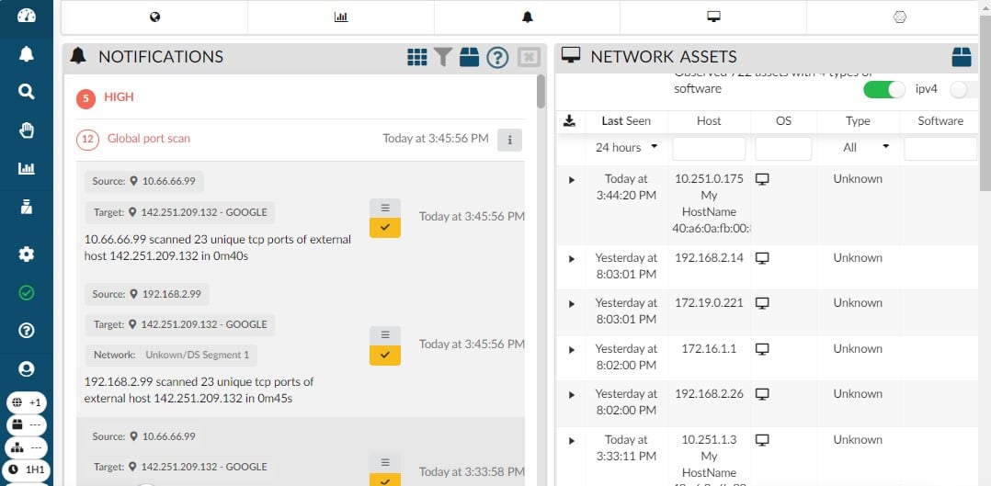Open menu for the 0m40s scan alert
Viewport: 991px width, 486px height.
[385, 208]
